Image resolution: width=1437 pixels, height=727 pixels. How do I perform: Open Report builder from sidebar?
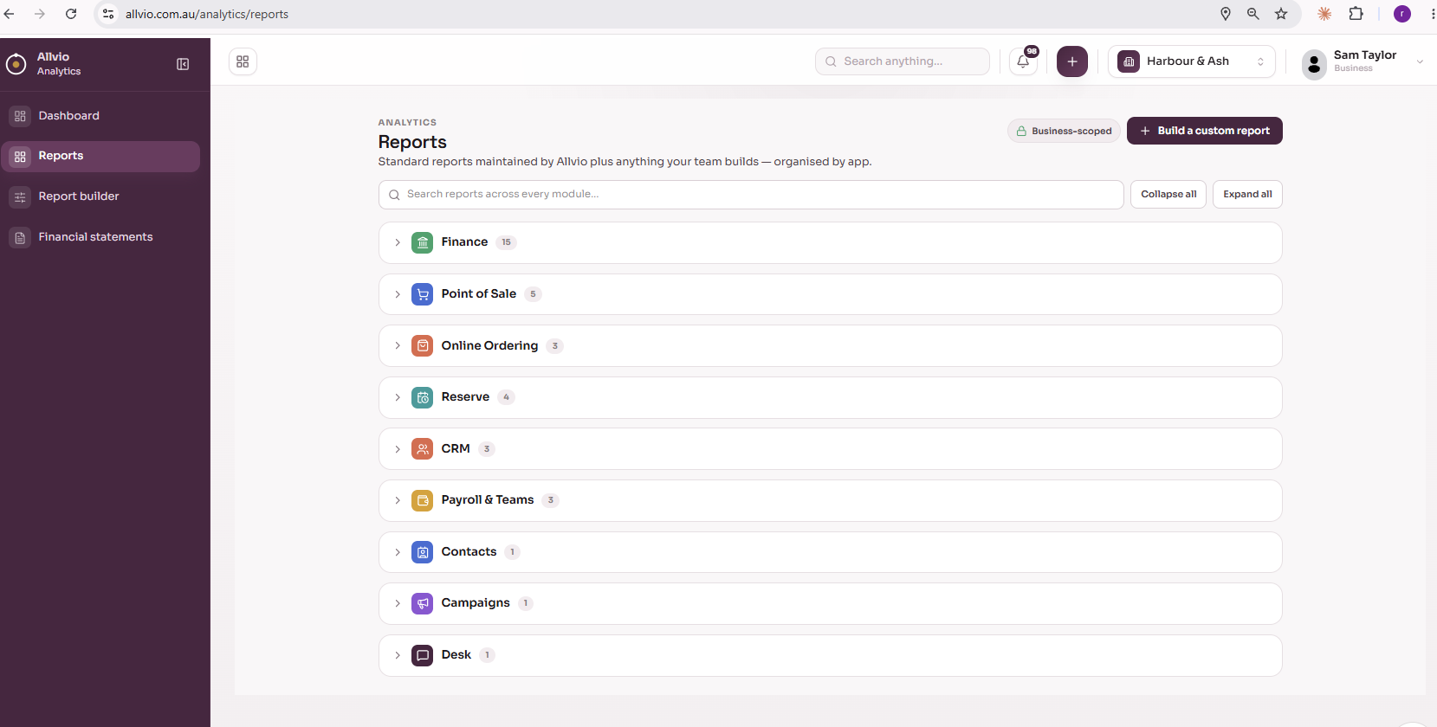(100, 196)
